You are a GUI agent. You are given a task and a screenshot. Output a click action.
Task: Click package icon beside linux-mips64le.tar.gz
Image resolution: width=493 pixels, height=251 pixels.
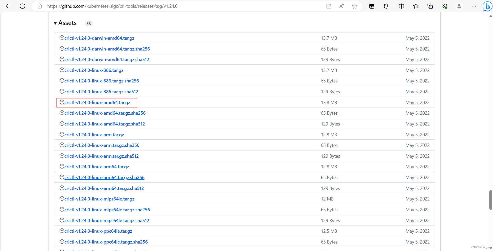tap(62, 198)
